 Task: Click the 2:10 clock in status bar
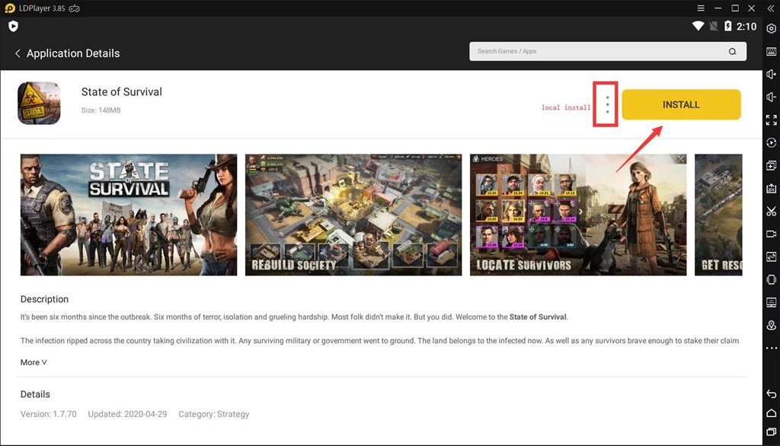pos(746,27)
